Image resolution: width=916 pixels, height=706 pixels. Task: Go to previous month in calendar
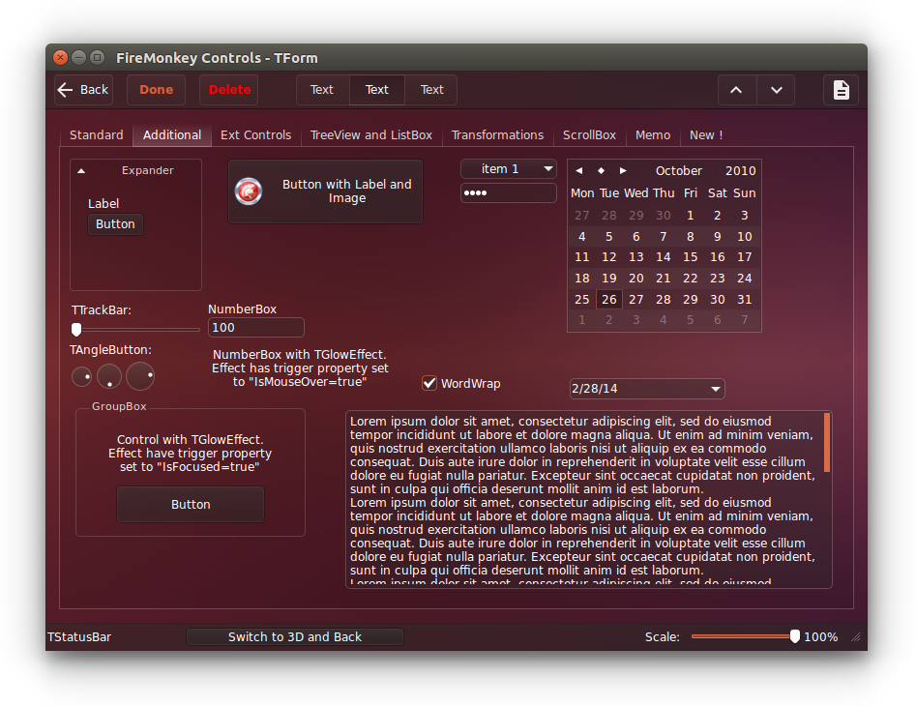pyautogui.click(x=579, y=170)
